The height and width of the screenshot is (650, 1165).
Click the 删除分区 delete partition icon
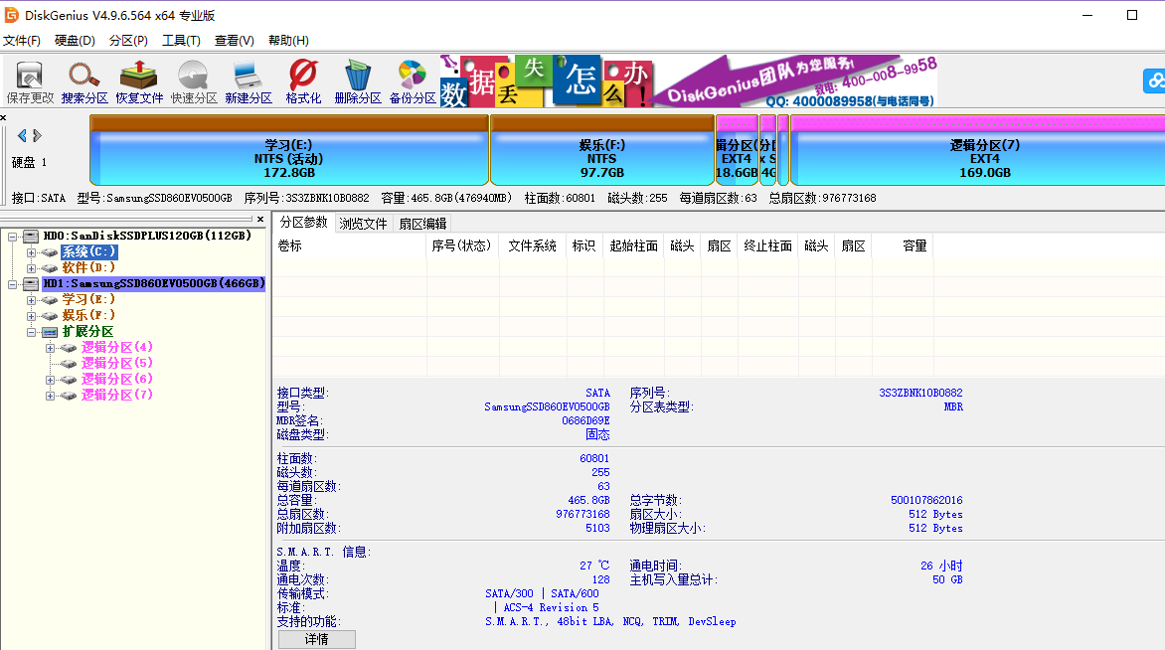tap(357, 78)
